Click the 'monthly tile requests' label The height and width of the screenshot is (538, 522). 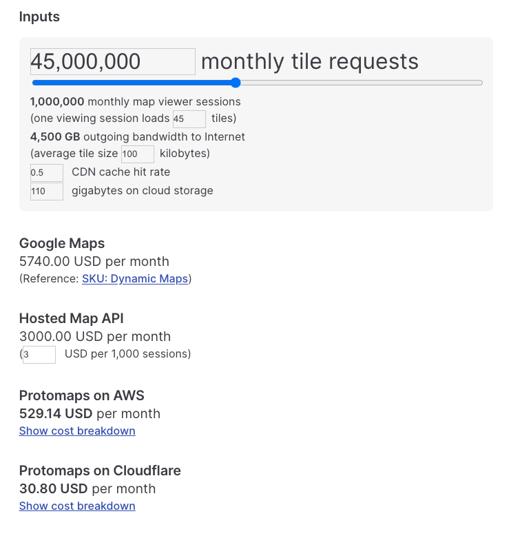[310, 62]
